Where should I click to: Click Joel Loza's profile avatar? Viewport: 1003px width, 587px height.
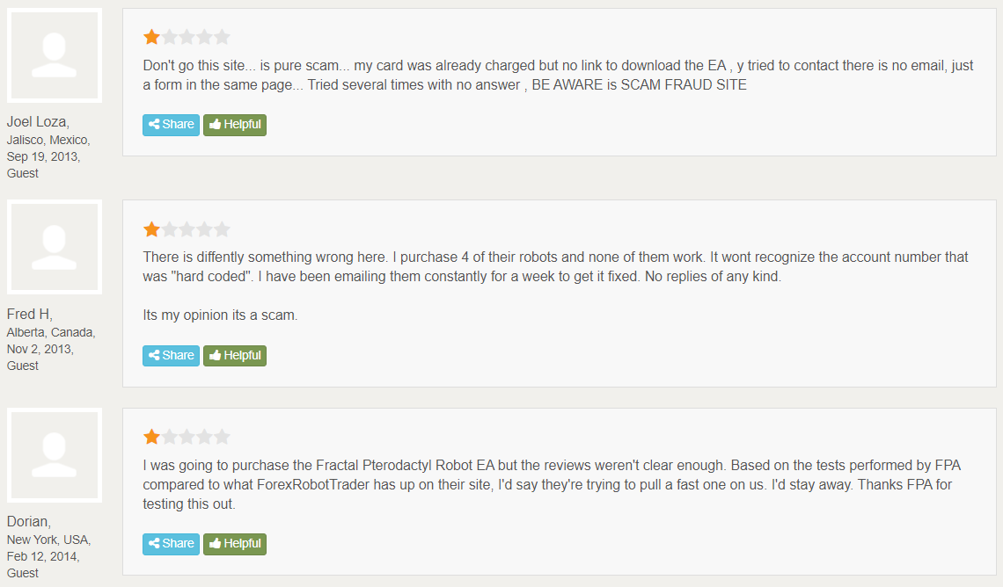point(55,55)
